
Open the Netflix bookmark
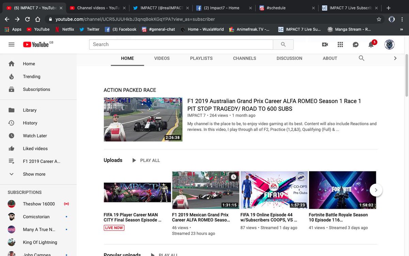pyautogui.click(x=64, y=29)
